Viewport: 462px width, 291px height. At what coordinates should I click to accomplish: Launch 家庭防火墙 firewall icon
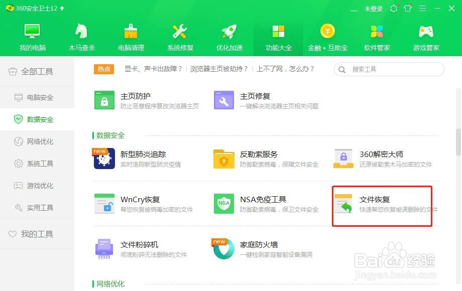coord(224,249)
